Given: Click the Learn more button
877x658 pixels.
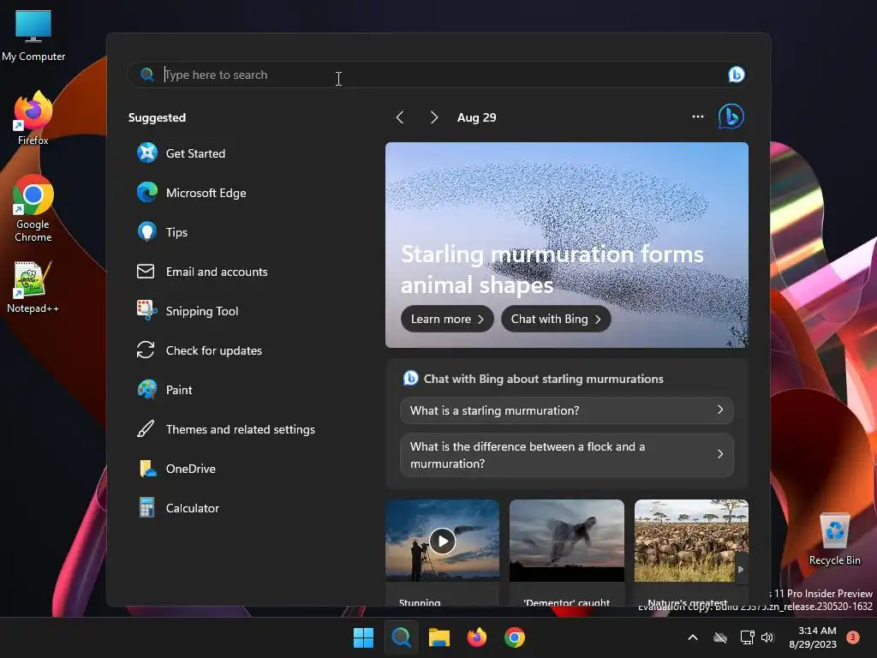Looking at the screenshot, I should [x=447, y=319].
